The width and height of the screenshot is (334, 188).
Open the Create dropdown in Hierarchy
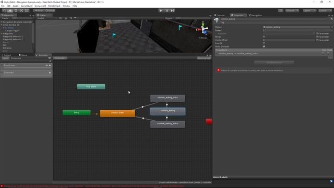5,18
